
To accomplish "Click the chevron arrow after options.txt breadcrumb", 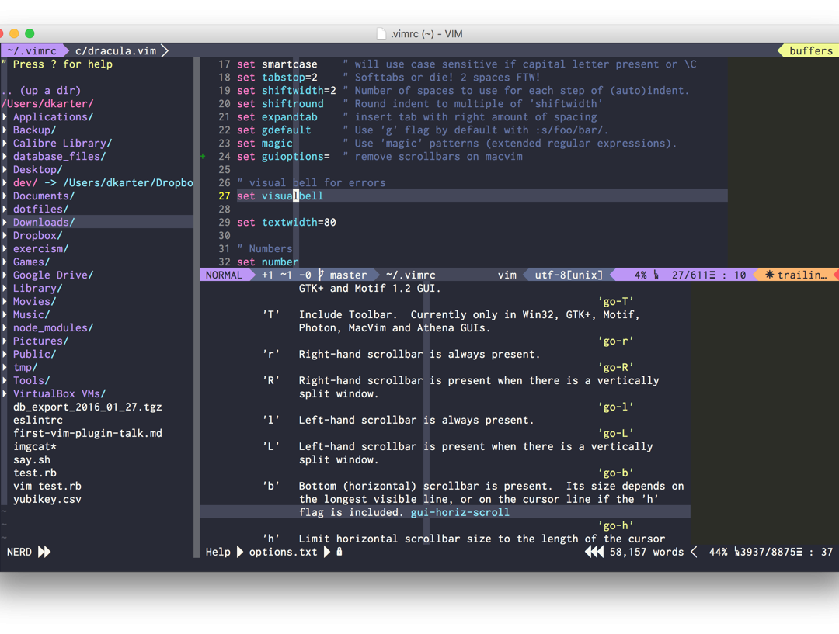I will coord(326,552).
